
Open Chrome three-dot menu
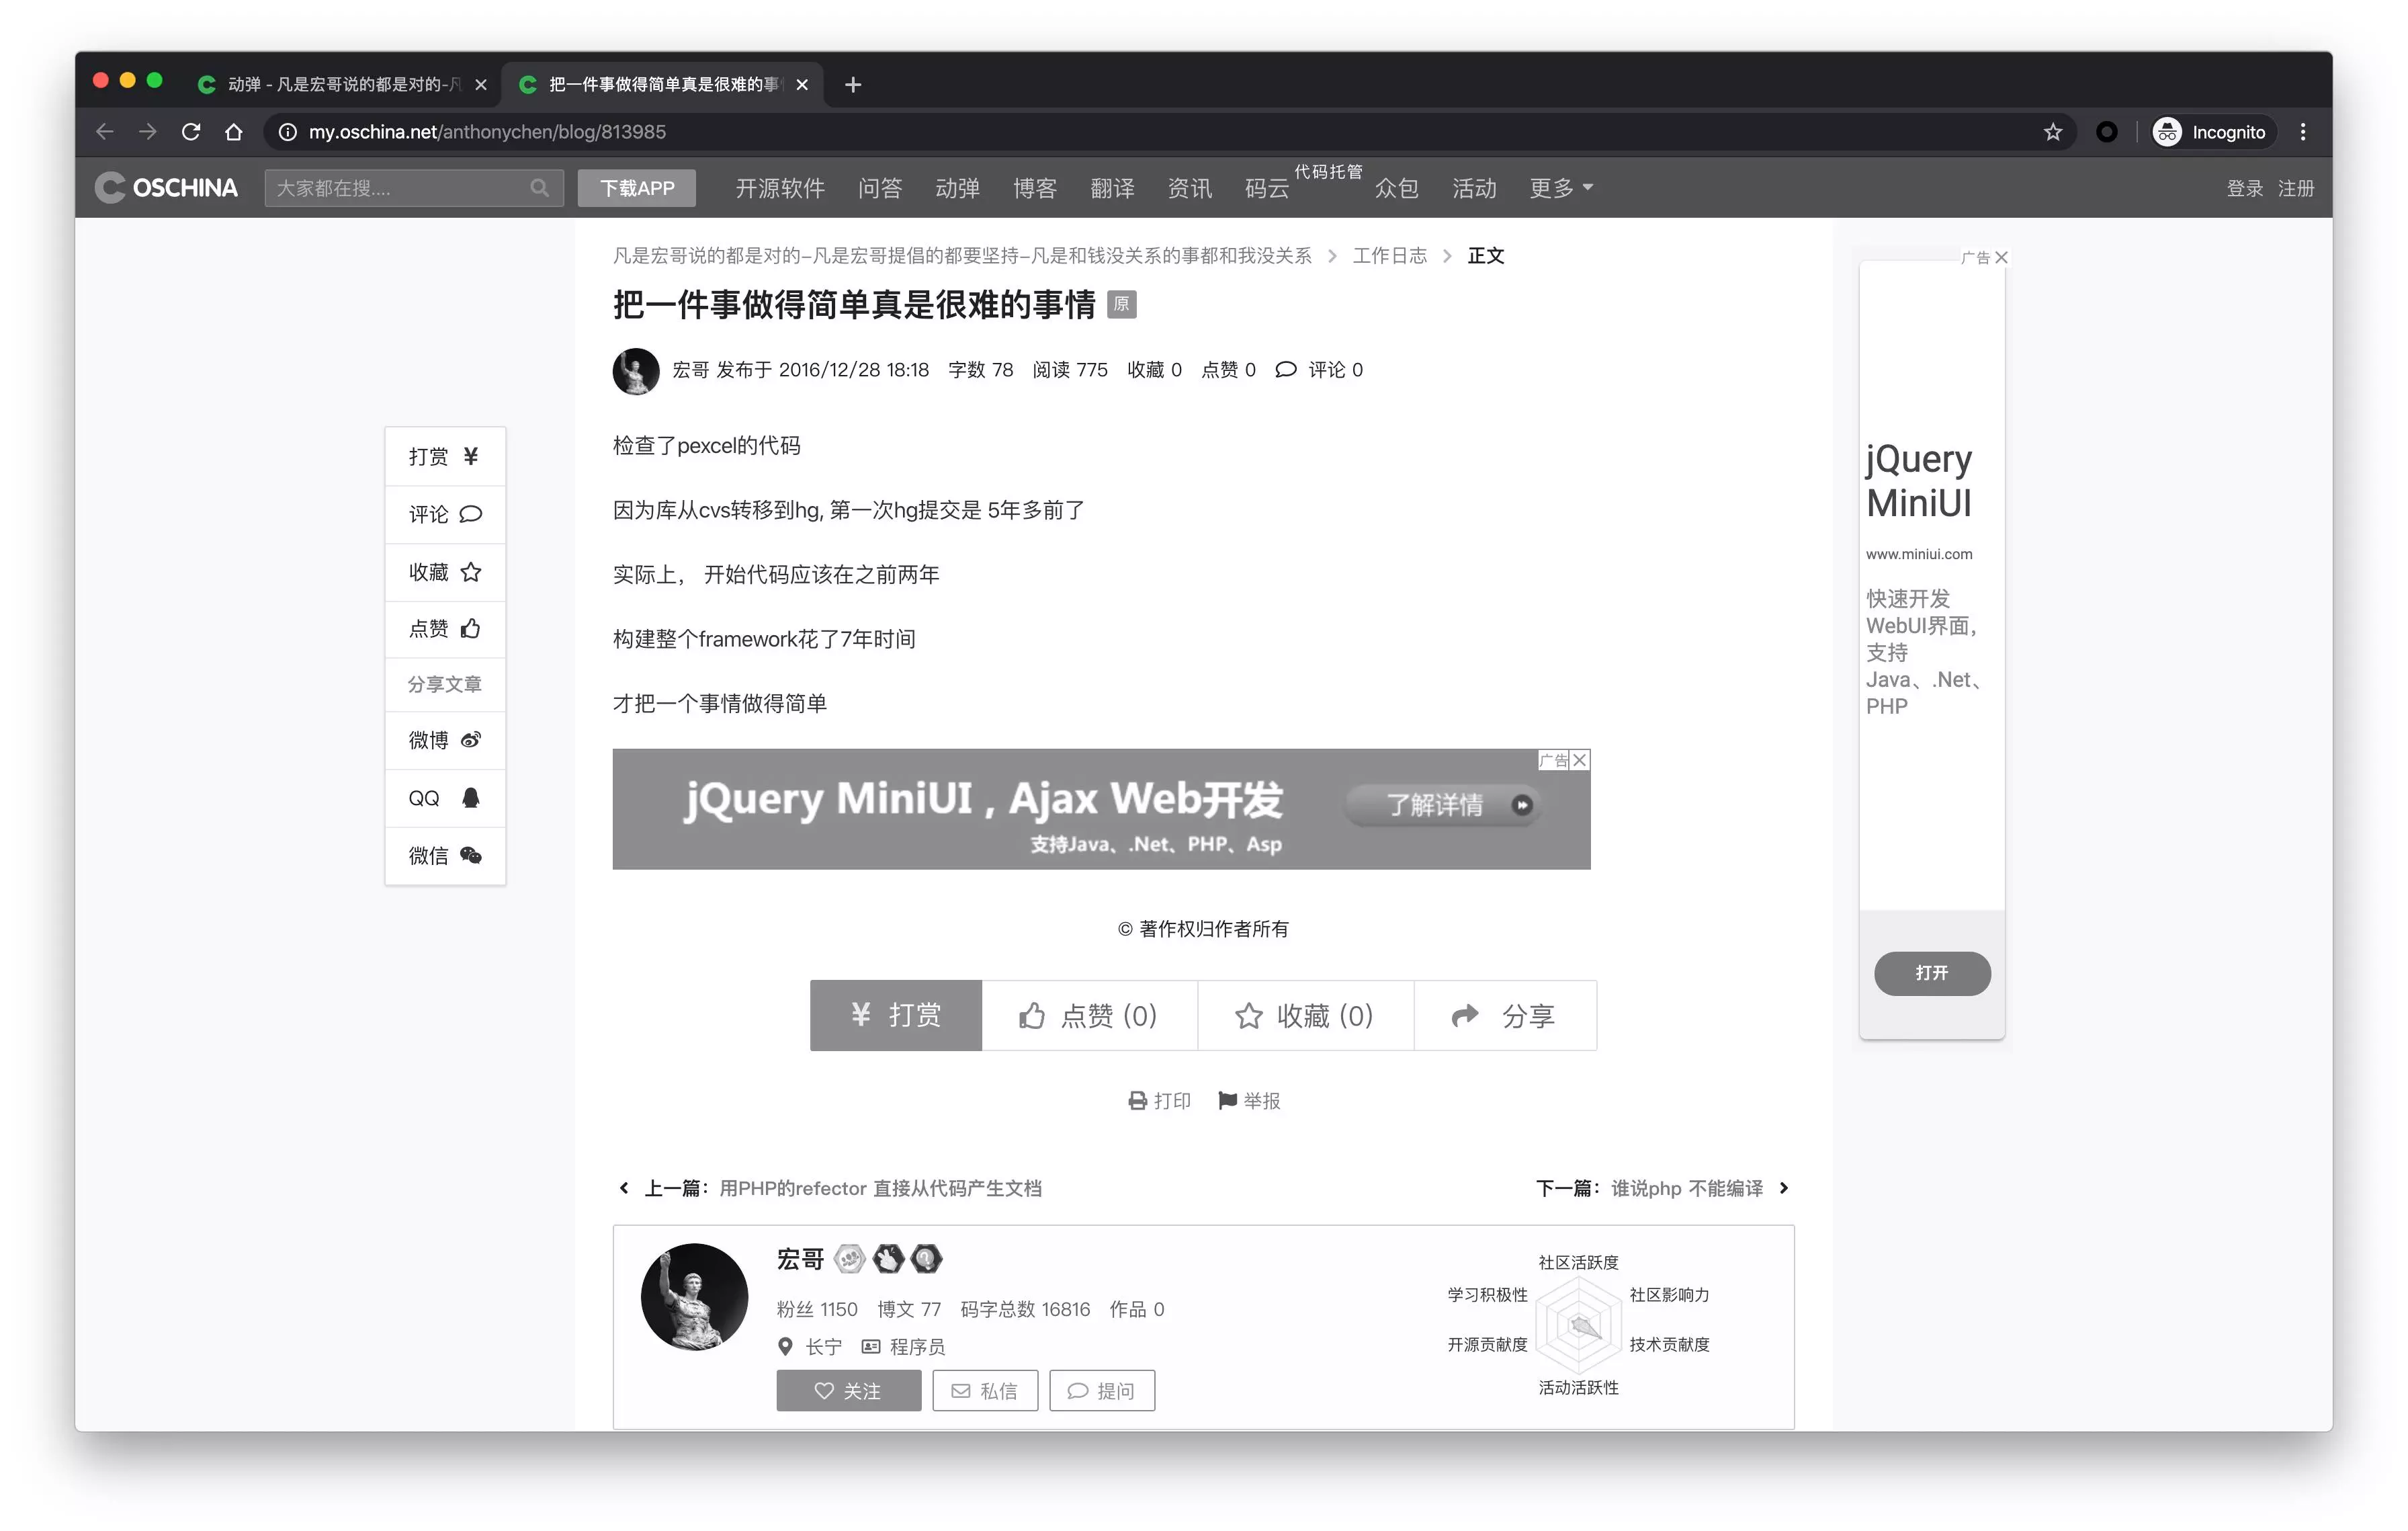pos(2303,132)
